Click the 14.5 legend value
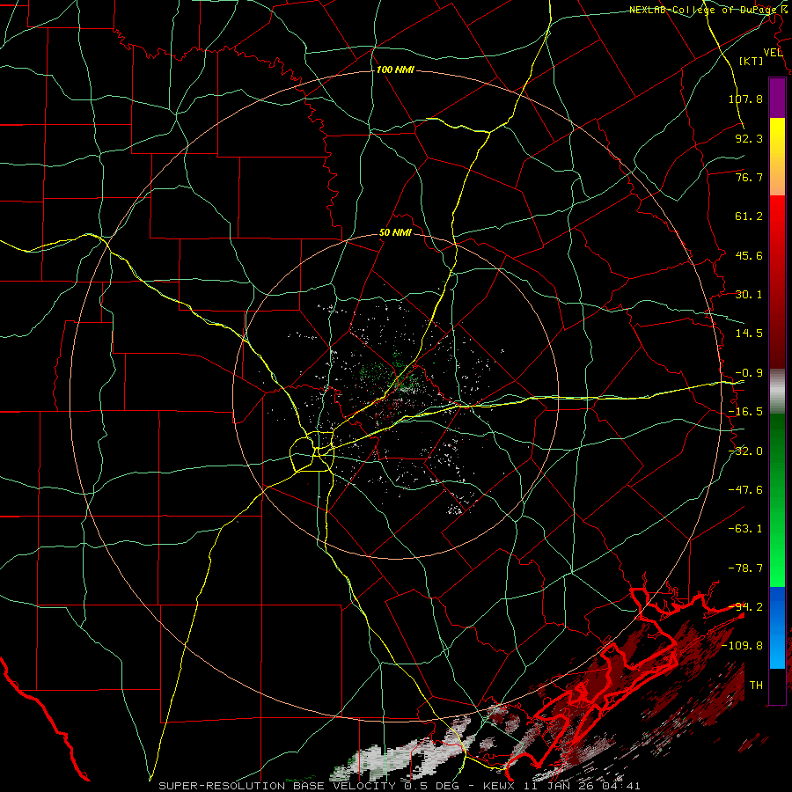The width and height of the screenshot is (792, 792). pos(749,334)
